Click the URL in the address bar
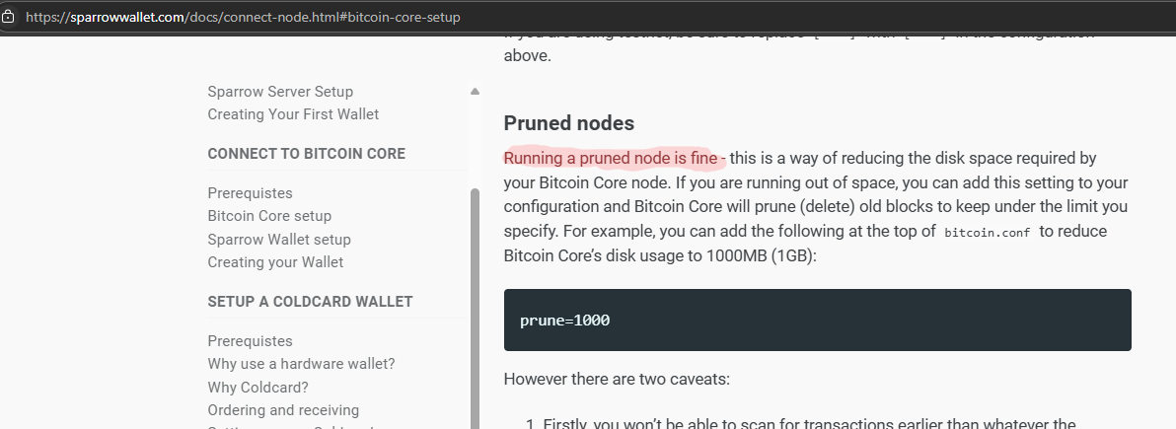 [x=242, y=18]
